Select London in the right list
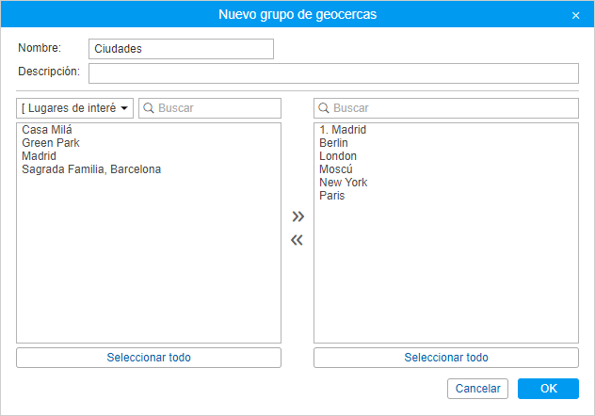Screen dimensions: 595x416 pos(338,156)
